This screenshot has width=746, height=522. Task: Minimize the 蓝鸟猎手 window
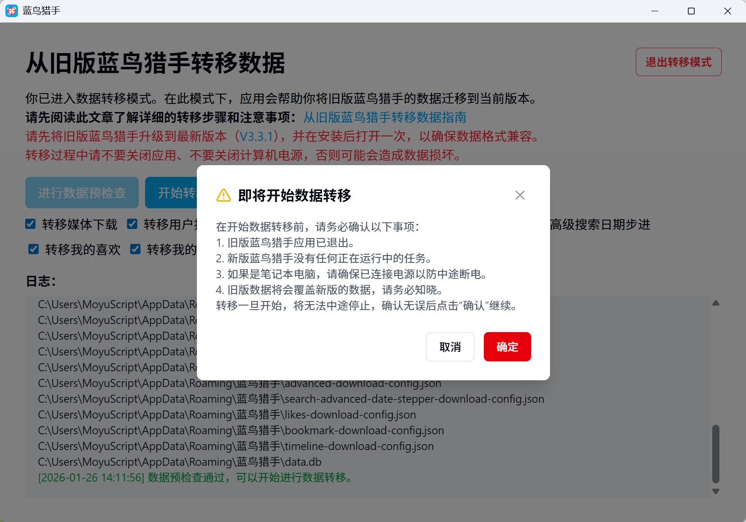coord(655,11)
